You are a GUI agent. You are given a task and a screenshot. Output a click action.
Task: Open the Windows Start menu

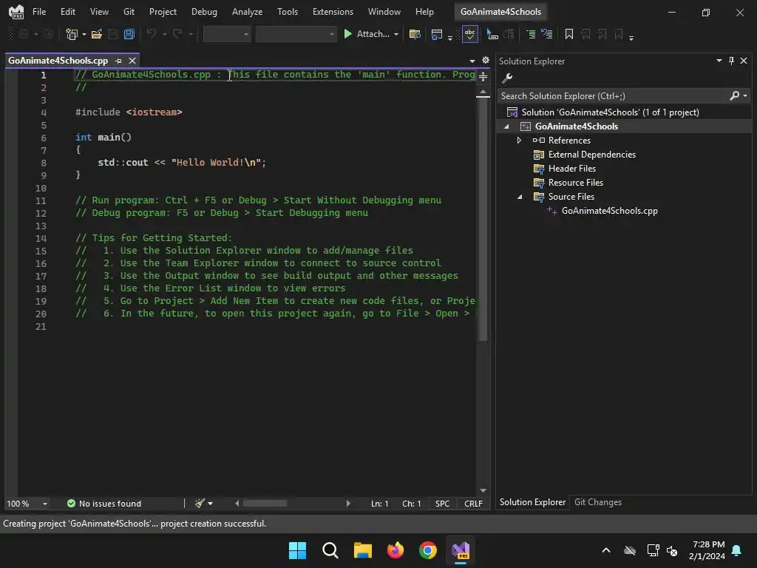tap(297, 550)
